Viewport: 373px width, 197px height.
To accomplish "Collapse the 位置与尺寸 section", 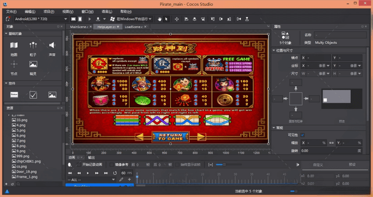I will click(274, 50).
